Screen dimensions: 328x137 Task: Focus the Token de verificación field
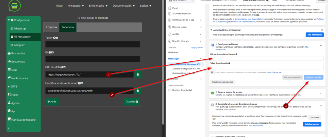267,67
